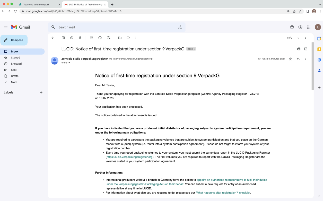Show search options in the search bar

point(180,27)
